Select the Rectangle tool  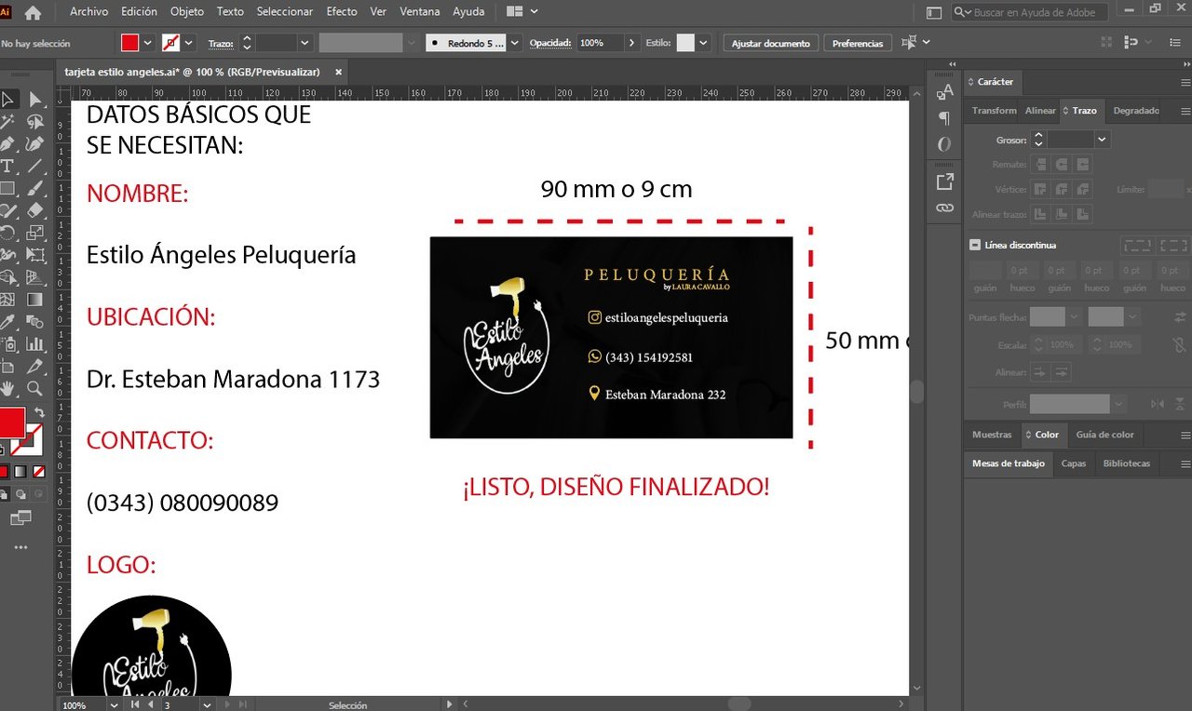click(7, 189)
